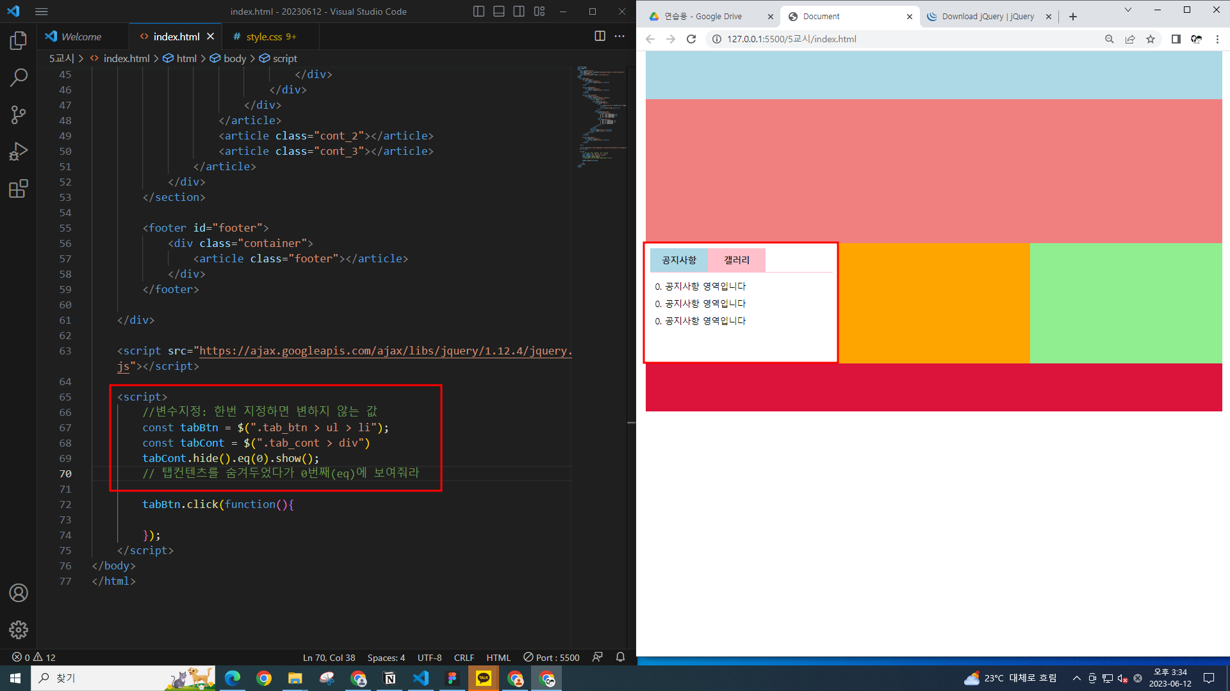The image size is (1230, 691).
Task: Open Chrome tab search dropdown
Action: click(1128, 10)
